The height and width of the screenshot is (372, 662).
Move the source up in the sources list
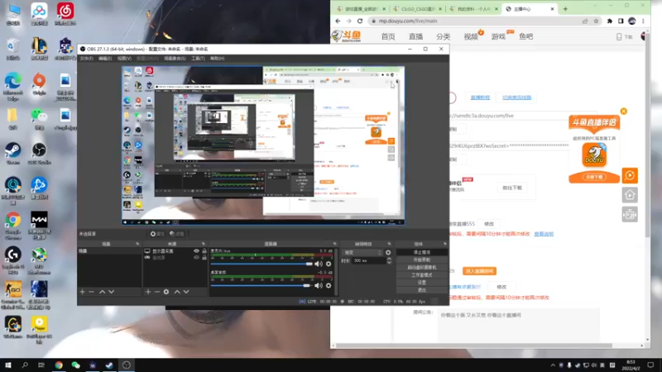177,292
